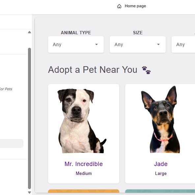The image size is (195, 195).
Task: Open Jade's photo
Action: 161,119
